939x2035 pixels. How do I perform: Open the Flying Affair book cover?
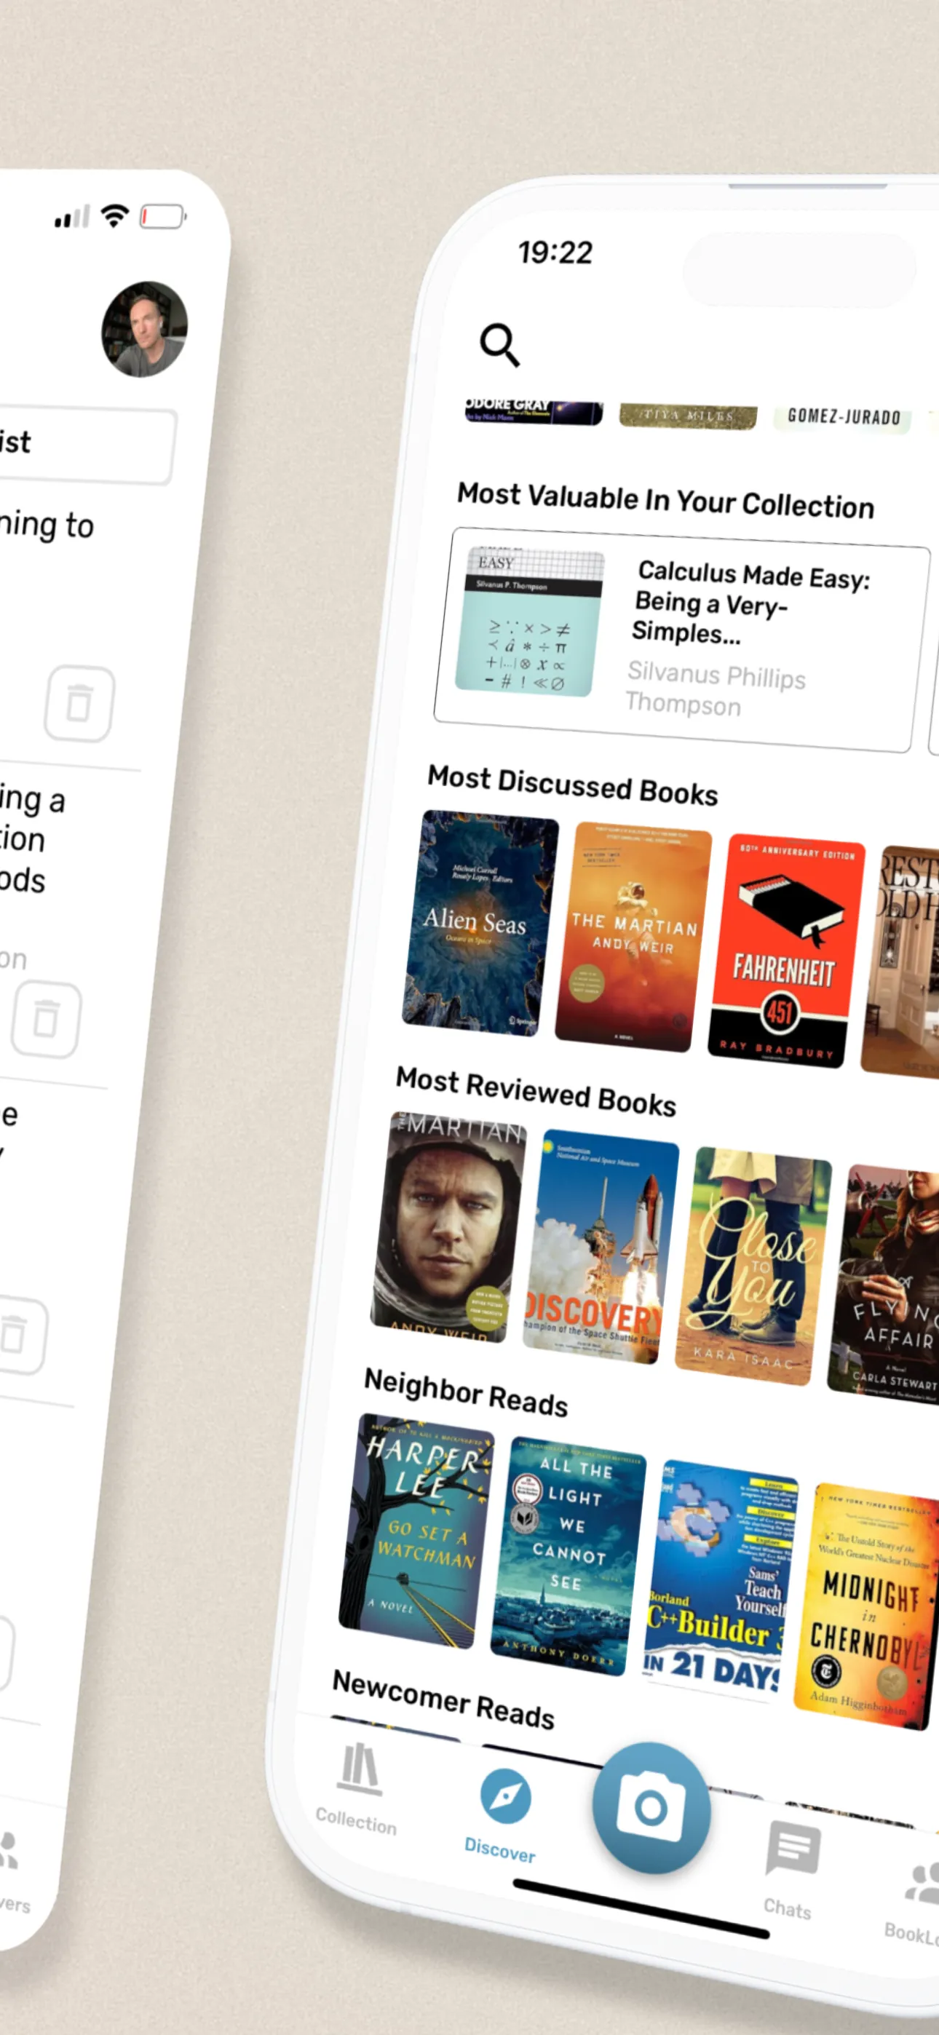(x=885, y=1284)
